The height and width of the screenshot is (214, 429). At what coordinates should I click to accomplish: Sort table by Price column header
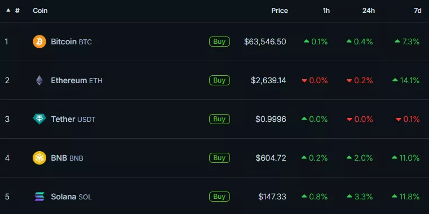pyautogui.click(x=280, y=10)
